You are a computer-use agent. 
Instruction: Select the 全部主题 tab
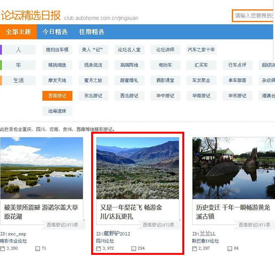(x=18, y=32)
